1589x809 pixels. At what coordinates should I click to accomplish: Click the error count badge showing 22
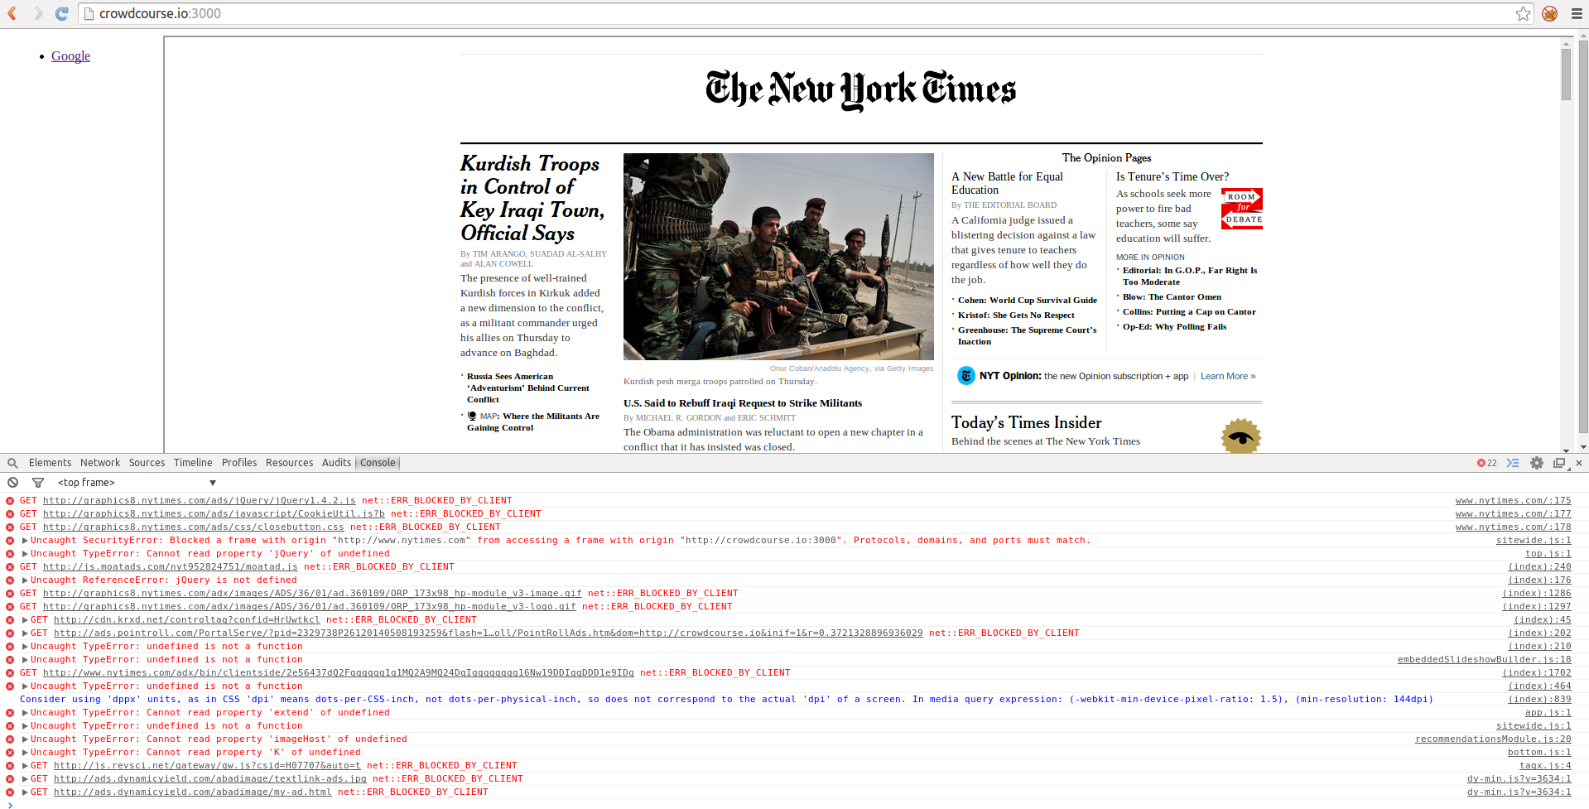tap(1487, 463)
